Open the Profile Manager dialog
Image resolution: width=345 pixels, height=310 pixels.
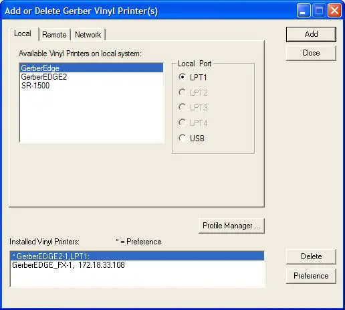pos(231,226)
